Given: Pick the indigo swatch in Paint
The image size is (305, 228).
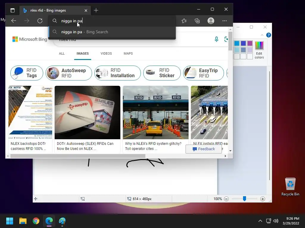Looking at the screenshot, I should pyautogui.click(x=243, y=43).
